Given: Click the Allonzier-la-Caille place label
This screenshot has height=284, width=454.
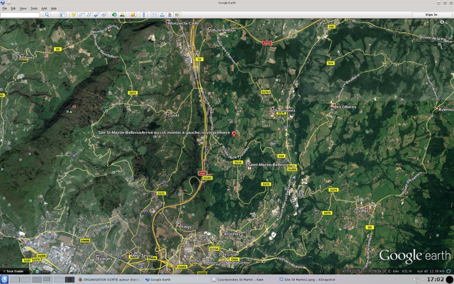Looking at the screenshot, I should coord(184,23).
